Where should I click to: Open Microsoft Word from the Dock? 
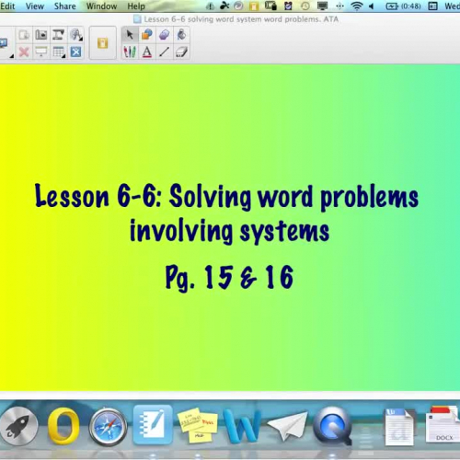point(242,426)
